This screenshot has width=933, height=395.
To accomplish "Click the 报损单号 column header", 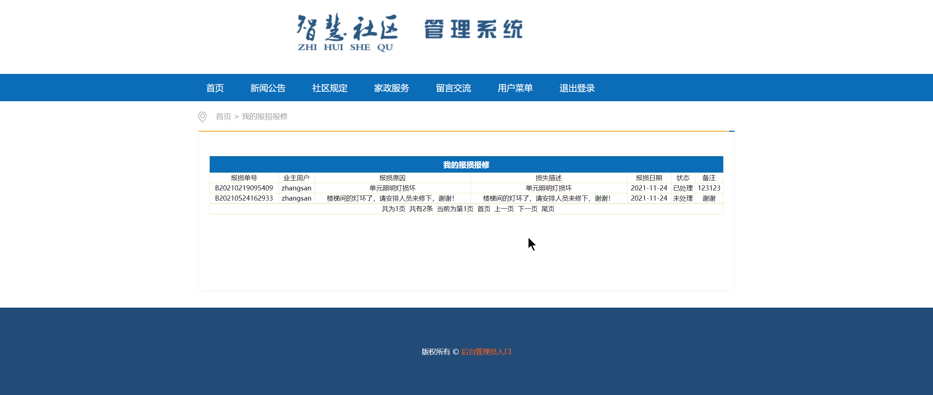I will (x=244, y=178).
